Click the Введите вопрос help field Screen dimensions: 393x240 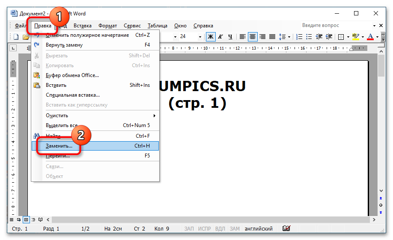(x=336, y=25)
